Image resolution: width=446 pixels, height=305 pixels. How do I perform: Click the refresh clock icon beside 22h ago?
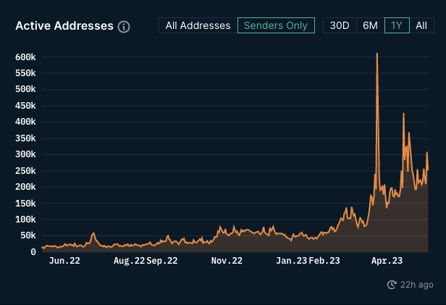coord(392,285)
